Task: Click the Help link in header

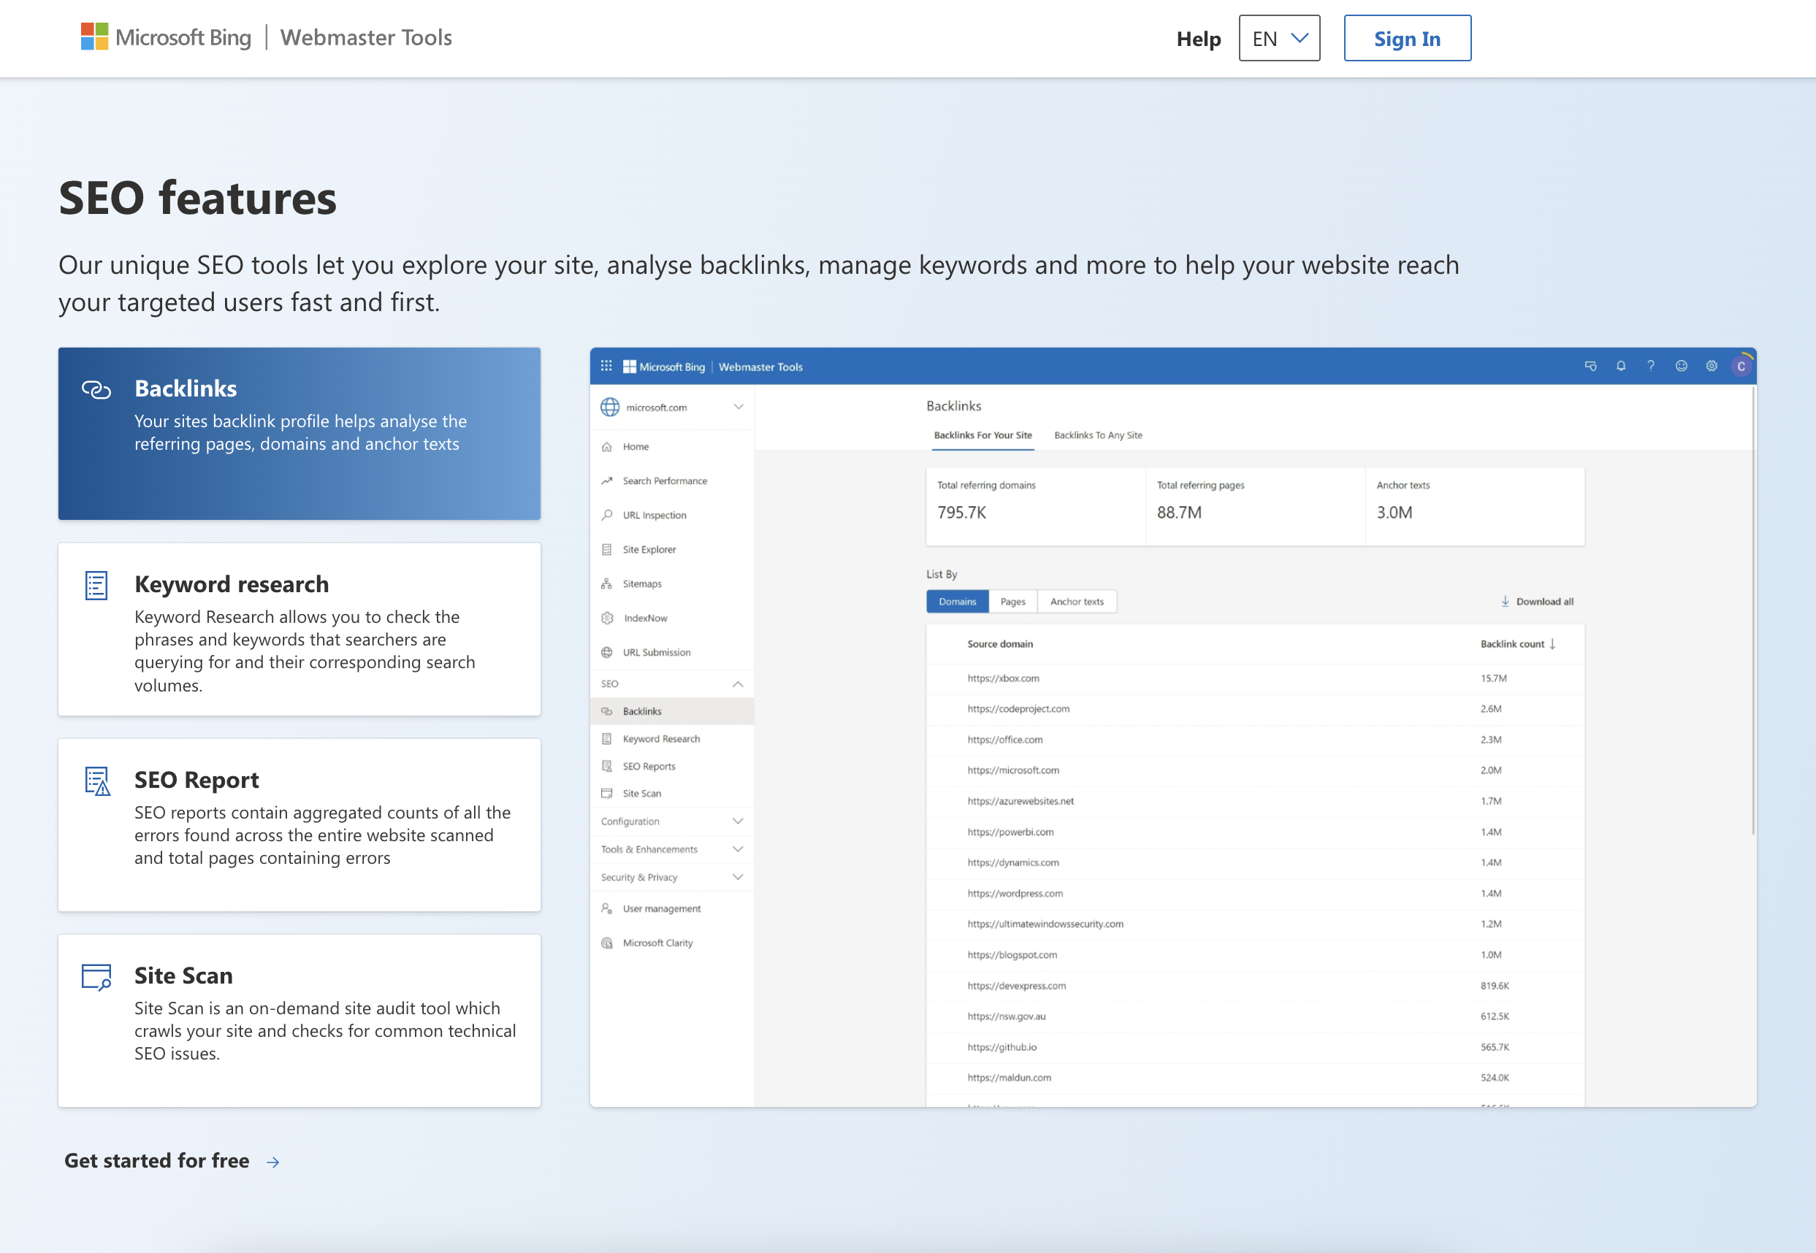Action: [x=1198, y=39]
